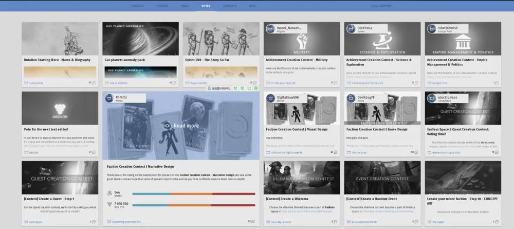This screenshot has height=229, width=514.
Task: Click learn more about finalists in Dilemma card
Action: (306, 212)
